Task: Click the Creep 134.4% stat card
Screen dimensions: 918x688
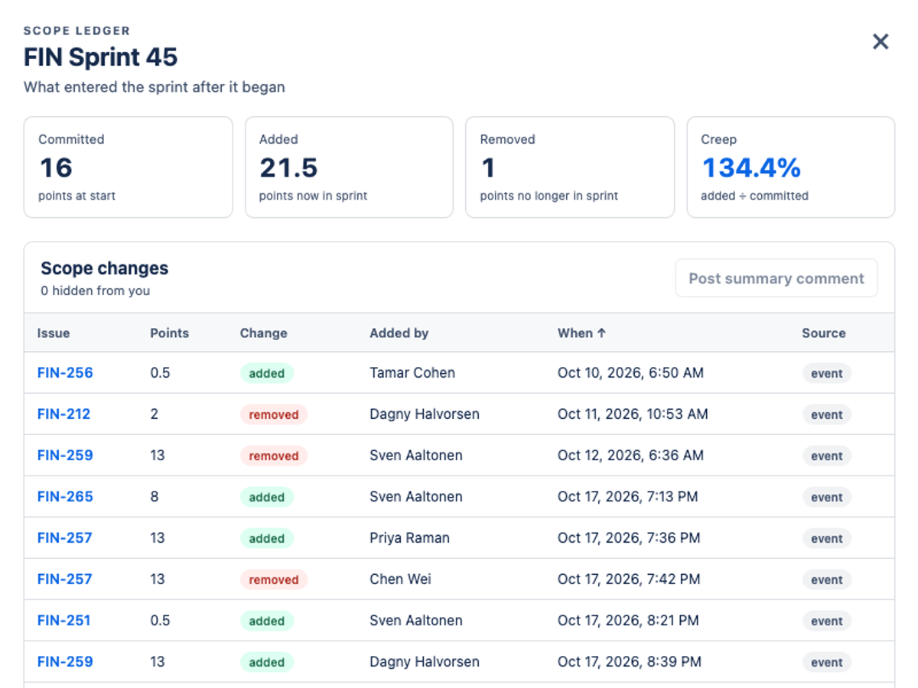Action: tap(790, 167)
